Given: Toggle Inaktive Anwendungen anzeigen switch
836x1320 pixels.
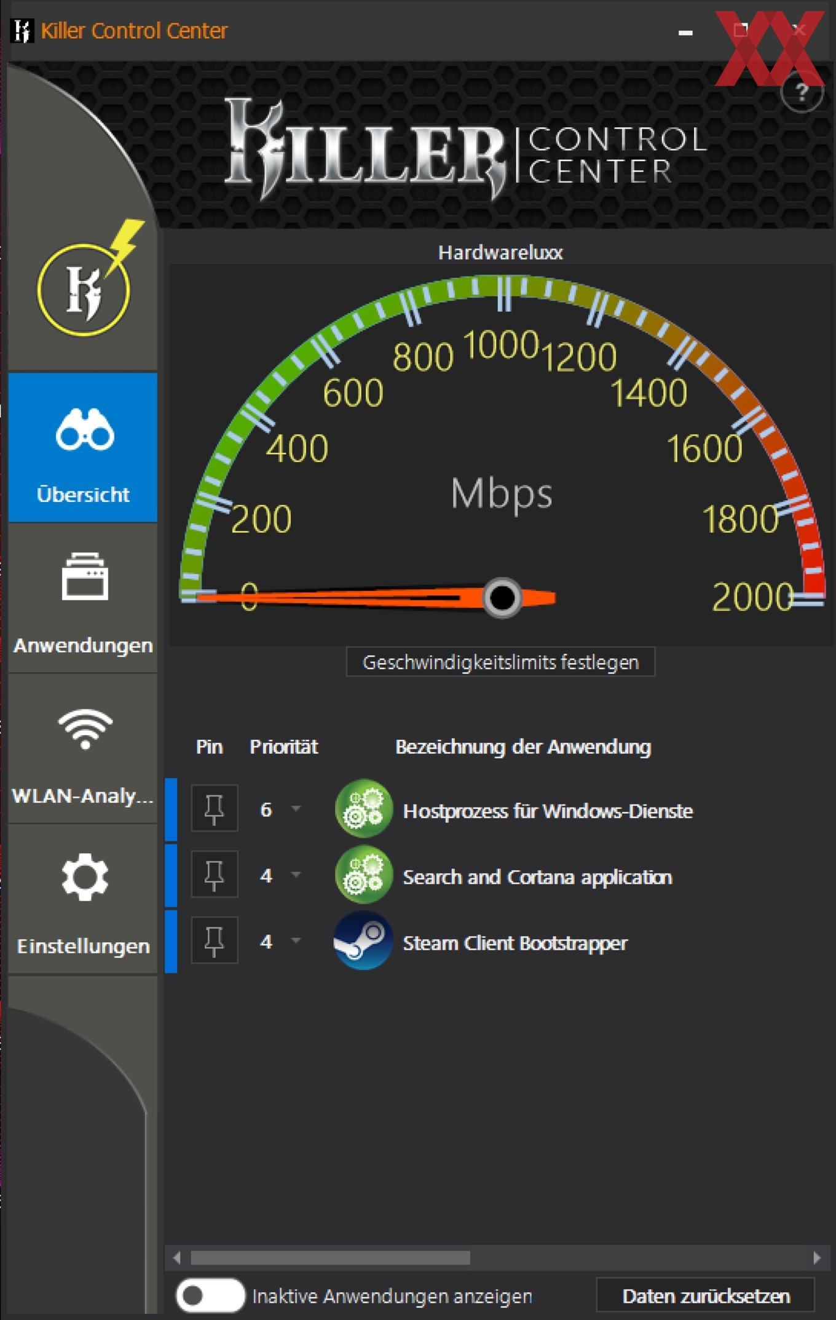Looking at the screenshot, I should coord(210,1295).
